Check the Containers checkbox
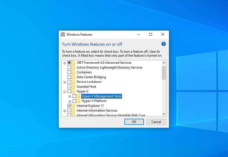 69,72
